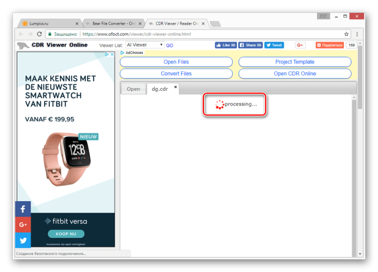The image size is (378, 272).
Task: Click the Facebook icon in the left sidebar
Action: 23,209
